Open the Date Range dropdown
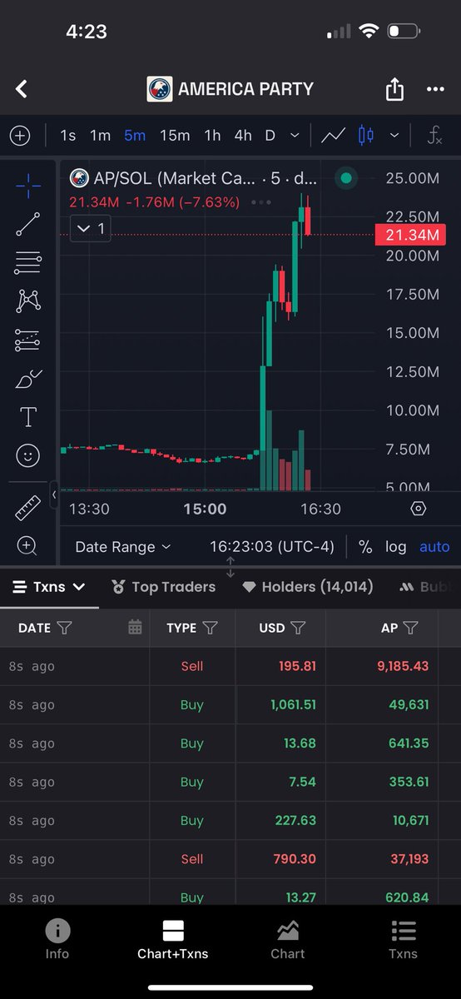This screenshot has height=999, width=461. coord(123,547)
